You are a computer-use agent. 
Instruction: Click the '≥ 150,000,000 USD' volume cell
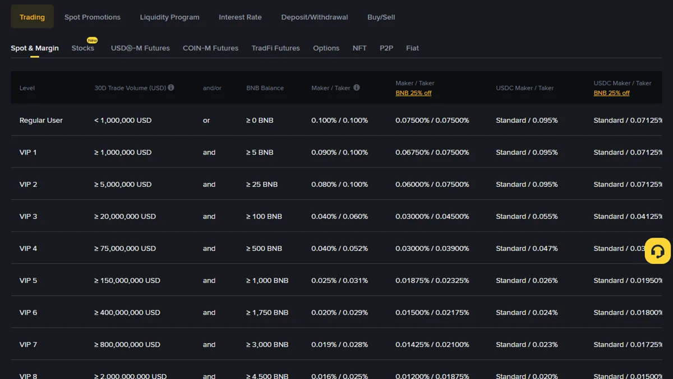coord(127,280)
